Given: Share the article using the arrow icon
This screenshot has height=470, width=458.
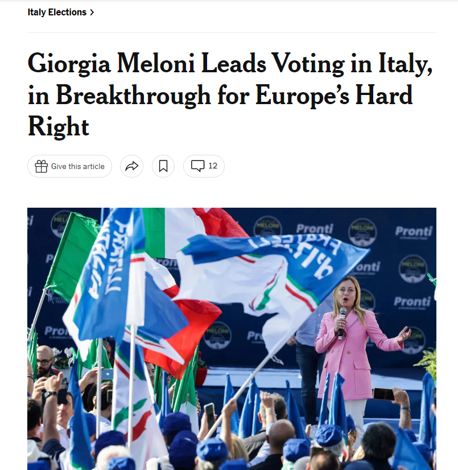Looking at the screenshot, I should (x=131, y=166).
